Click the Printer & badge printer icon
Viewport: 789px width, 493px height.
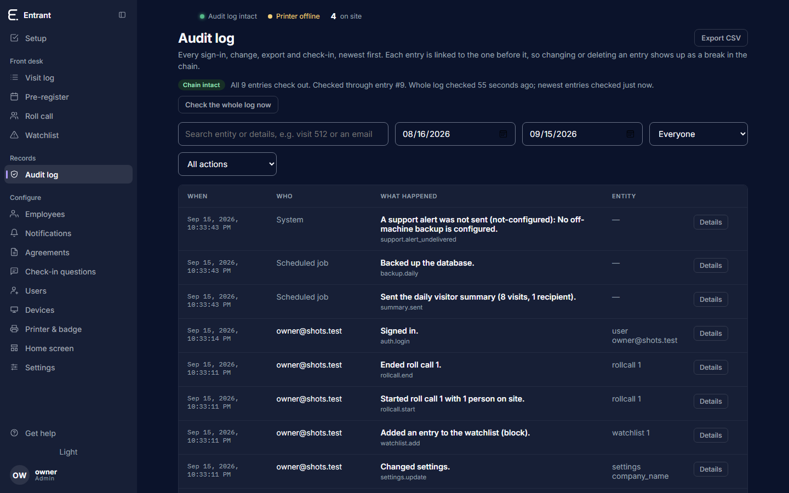click(x=14, y=329)
